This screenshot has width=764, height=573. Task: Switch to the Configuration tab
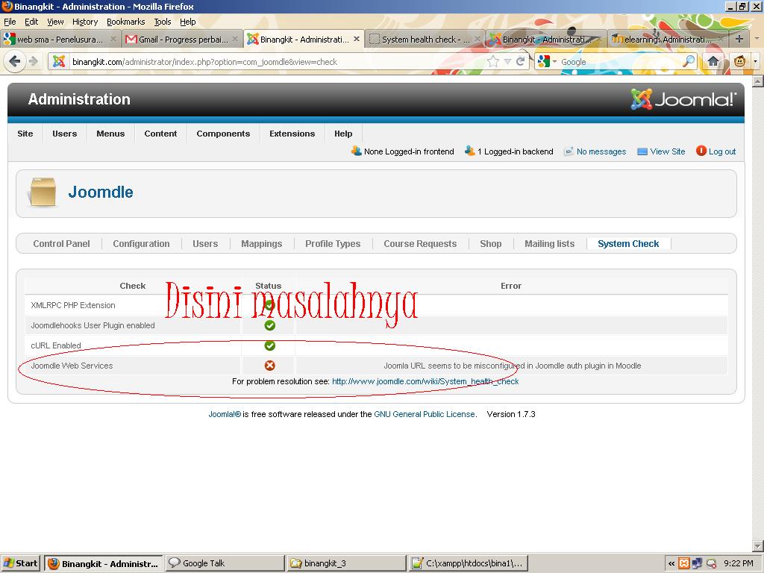(141, 244)
